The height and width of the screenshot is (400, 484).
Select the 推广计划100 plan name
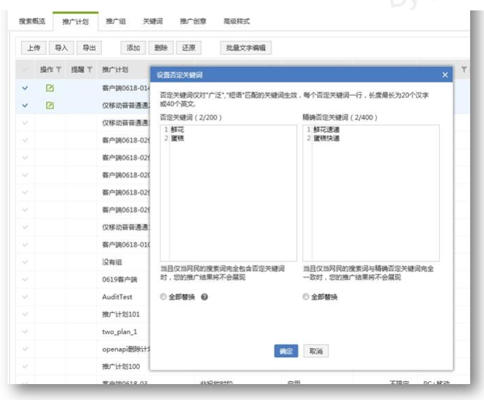point(121,366)
